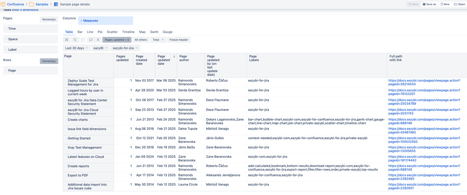Open link with pageId=25034789
Image resolution: width=467 pixels, height=195 pixels.
click(424, 102)
